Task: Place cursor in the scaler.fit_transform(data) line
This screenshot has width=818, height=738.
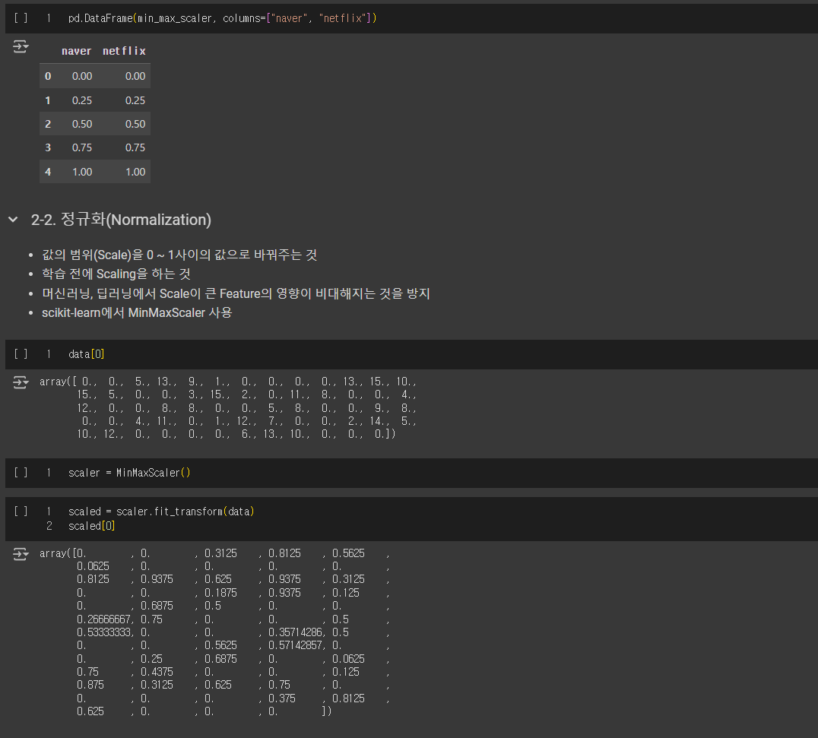Action: [161, 511]
